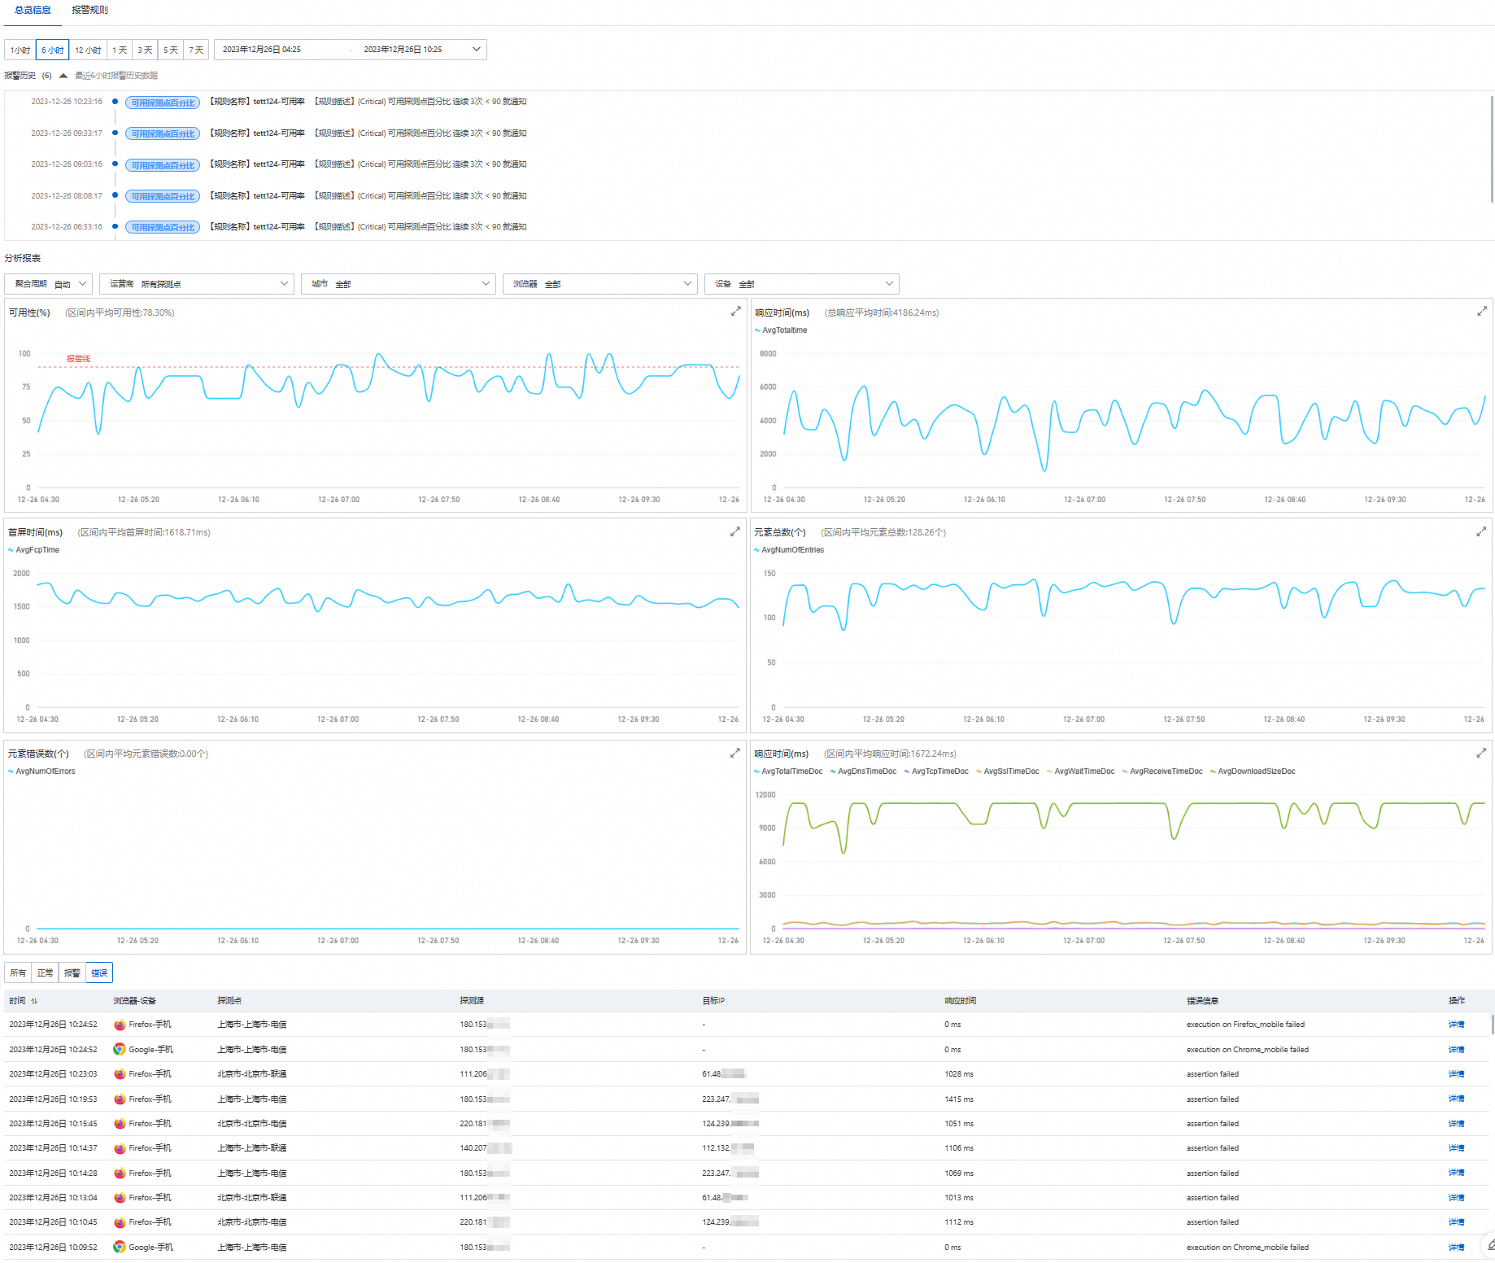Screen dimensions: 1495x1263
Task: Expand the 首屏时间(ms) chart to fullscreen
Action: pos(735,531)
